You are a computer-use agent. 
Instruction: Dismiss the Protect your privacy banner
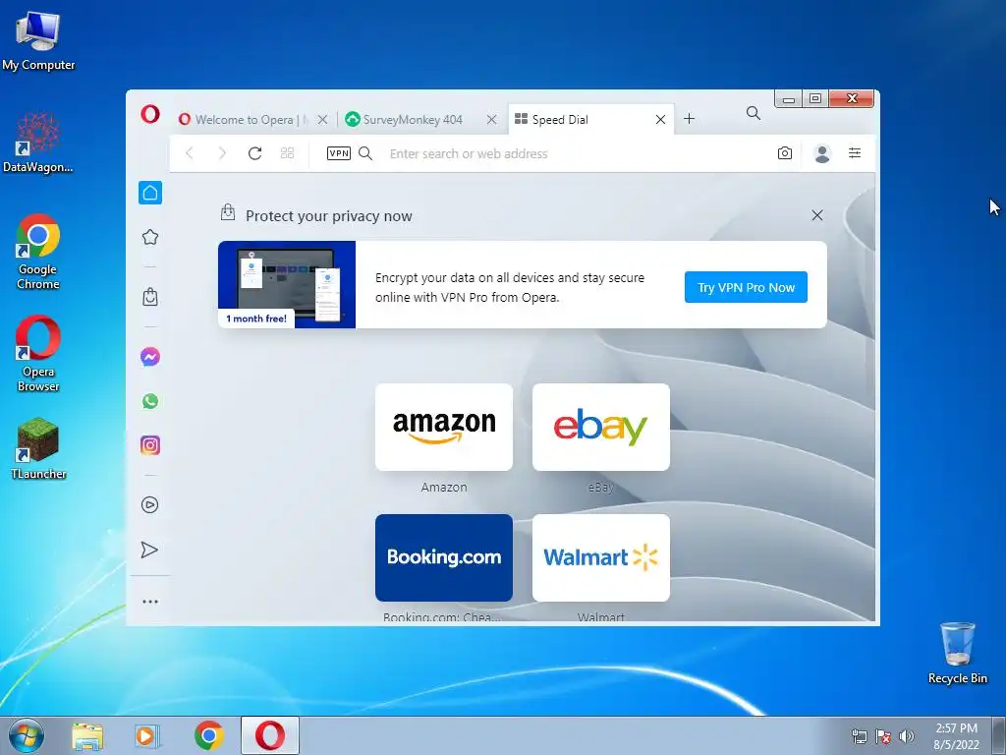click(816, 215)
